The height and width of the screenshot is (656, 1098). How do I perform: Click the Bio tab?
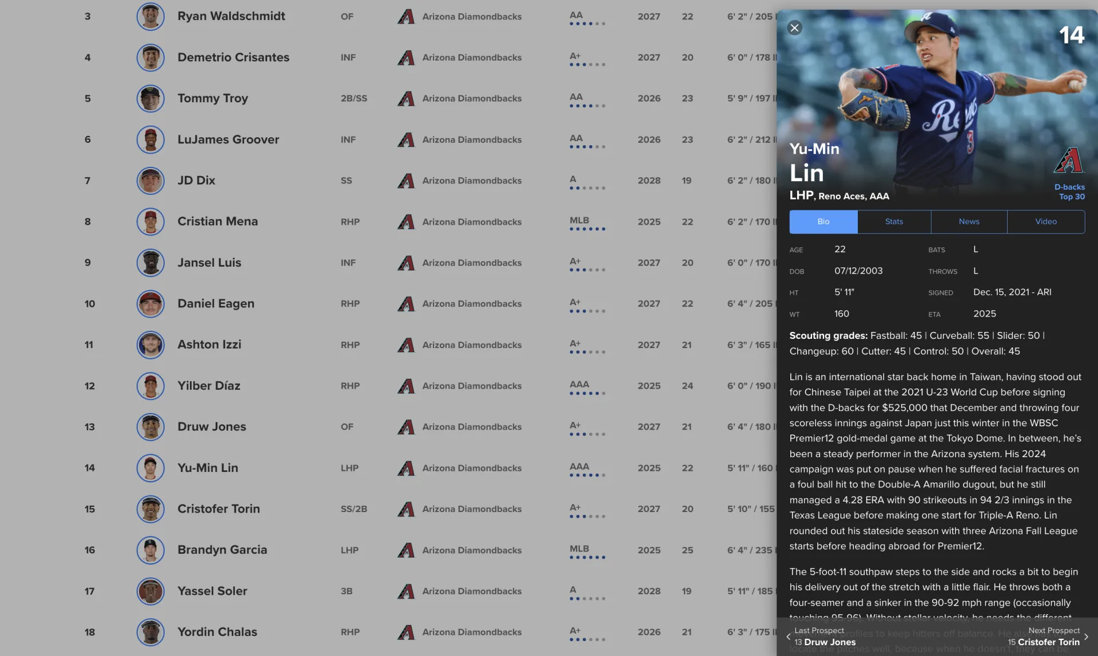(823, 222)
